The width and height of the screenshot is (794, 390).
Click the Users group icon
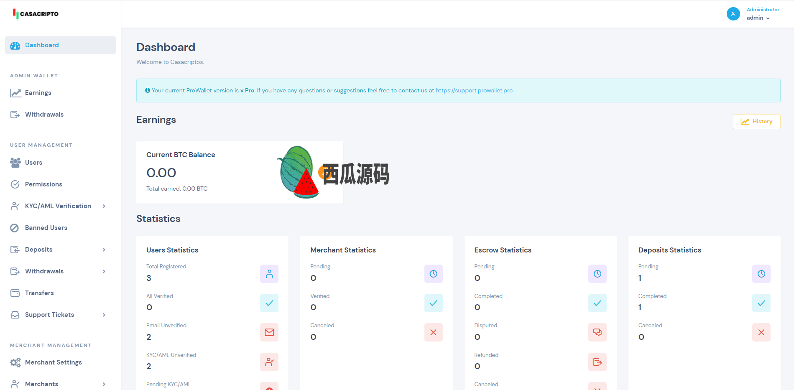[15, 163]
